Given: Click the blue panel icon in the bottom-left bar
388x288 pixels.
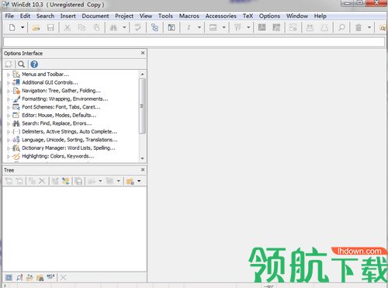Looking at the screenshot, I should click(9, 277).
